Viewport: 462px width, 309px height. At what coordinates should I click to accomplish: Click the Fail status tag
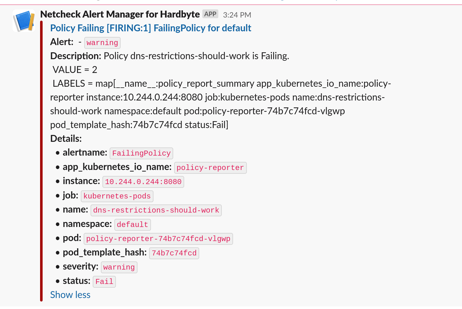[x=104, y=282]
